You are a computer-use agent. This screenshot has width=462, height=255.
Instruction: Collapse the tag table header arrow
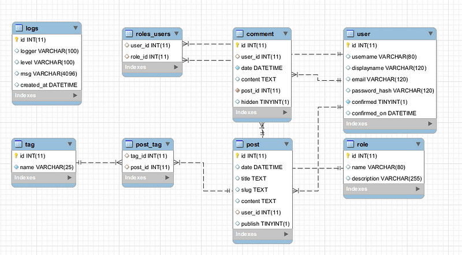pos(70,144)
